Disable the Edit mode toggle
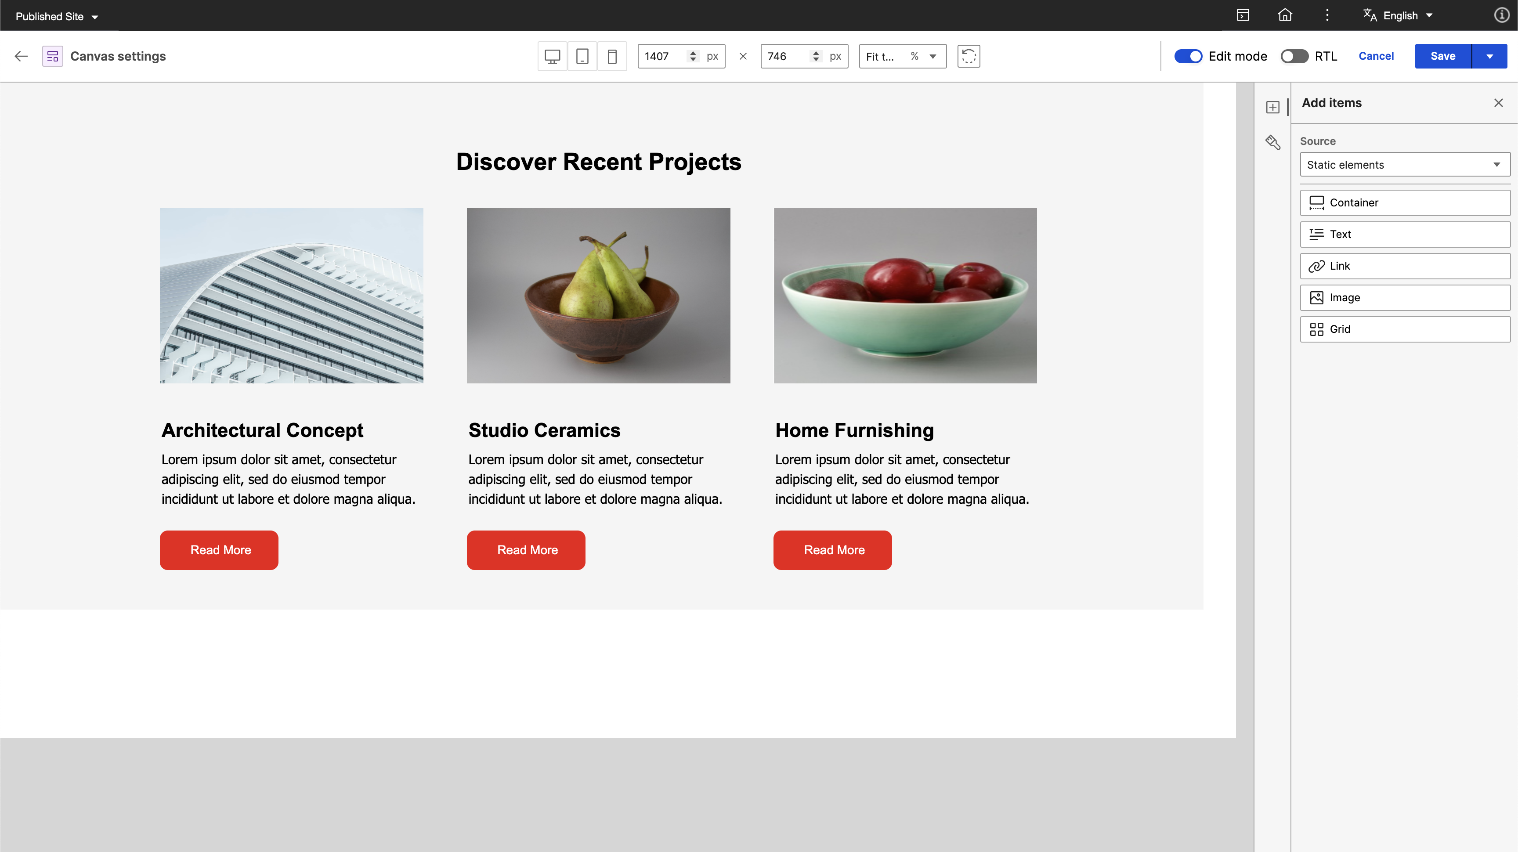 (1188, 57)
